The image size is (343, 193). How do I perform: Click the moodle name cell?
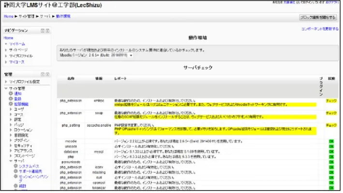pyautogui.click(x=71, y=141)
